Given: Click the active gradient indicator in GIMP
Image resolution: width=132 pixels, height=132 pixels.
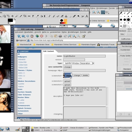Looking at the screenshot, I should 63,23.
